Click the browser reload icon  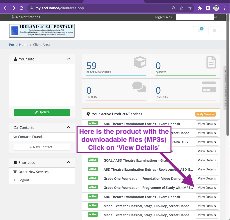tap(21, 8)
